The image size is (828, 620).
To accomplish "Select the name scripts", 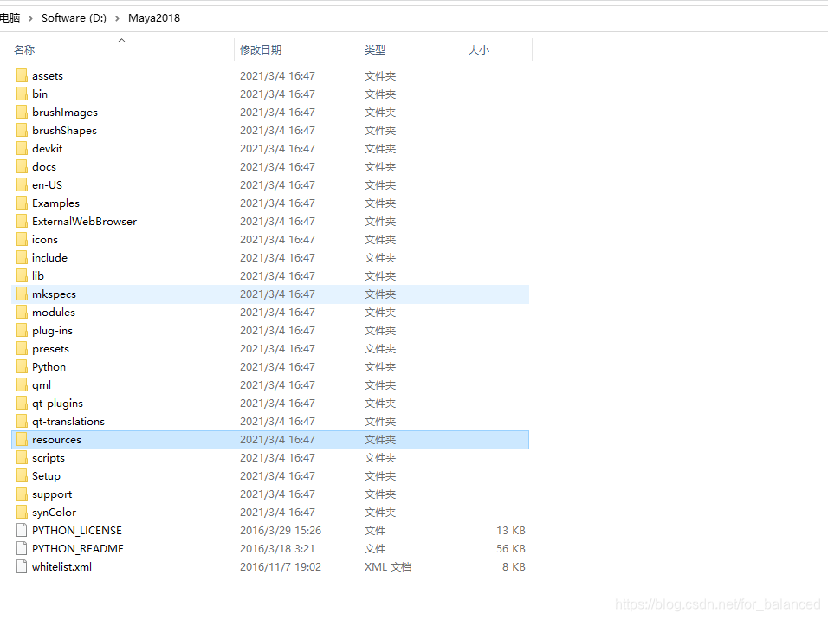I will [x=49, y=458].
